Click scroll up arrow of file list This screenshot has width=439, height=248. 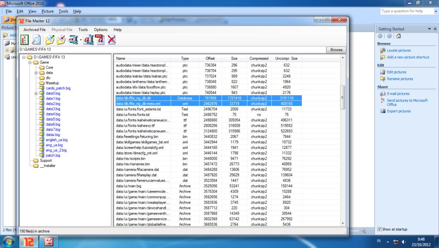[x=343, y=58]
